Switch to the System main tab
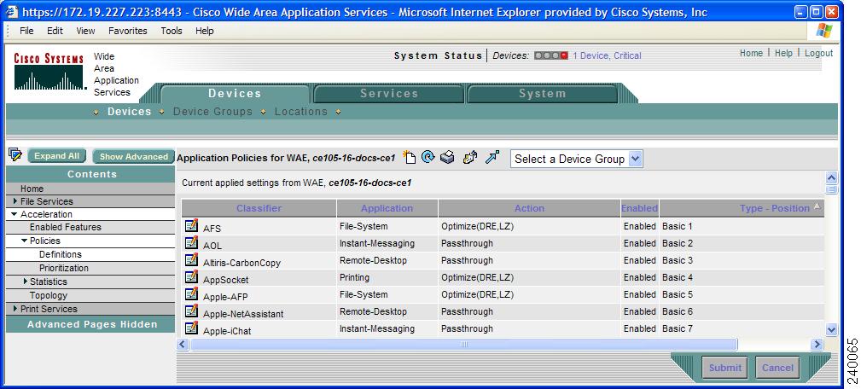Screen dimensions: 861x389 click(x=543, y=94)
